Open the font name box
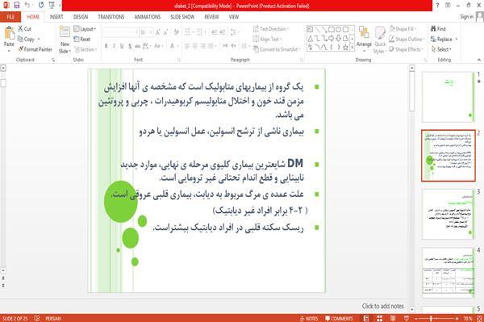 click(x=120, y=32)
